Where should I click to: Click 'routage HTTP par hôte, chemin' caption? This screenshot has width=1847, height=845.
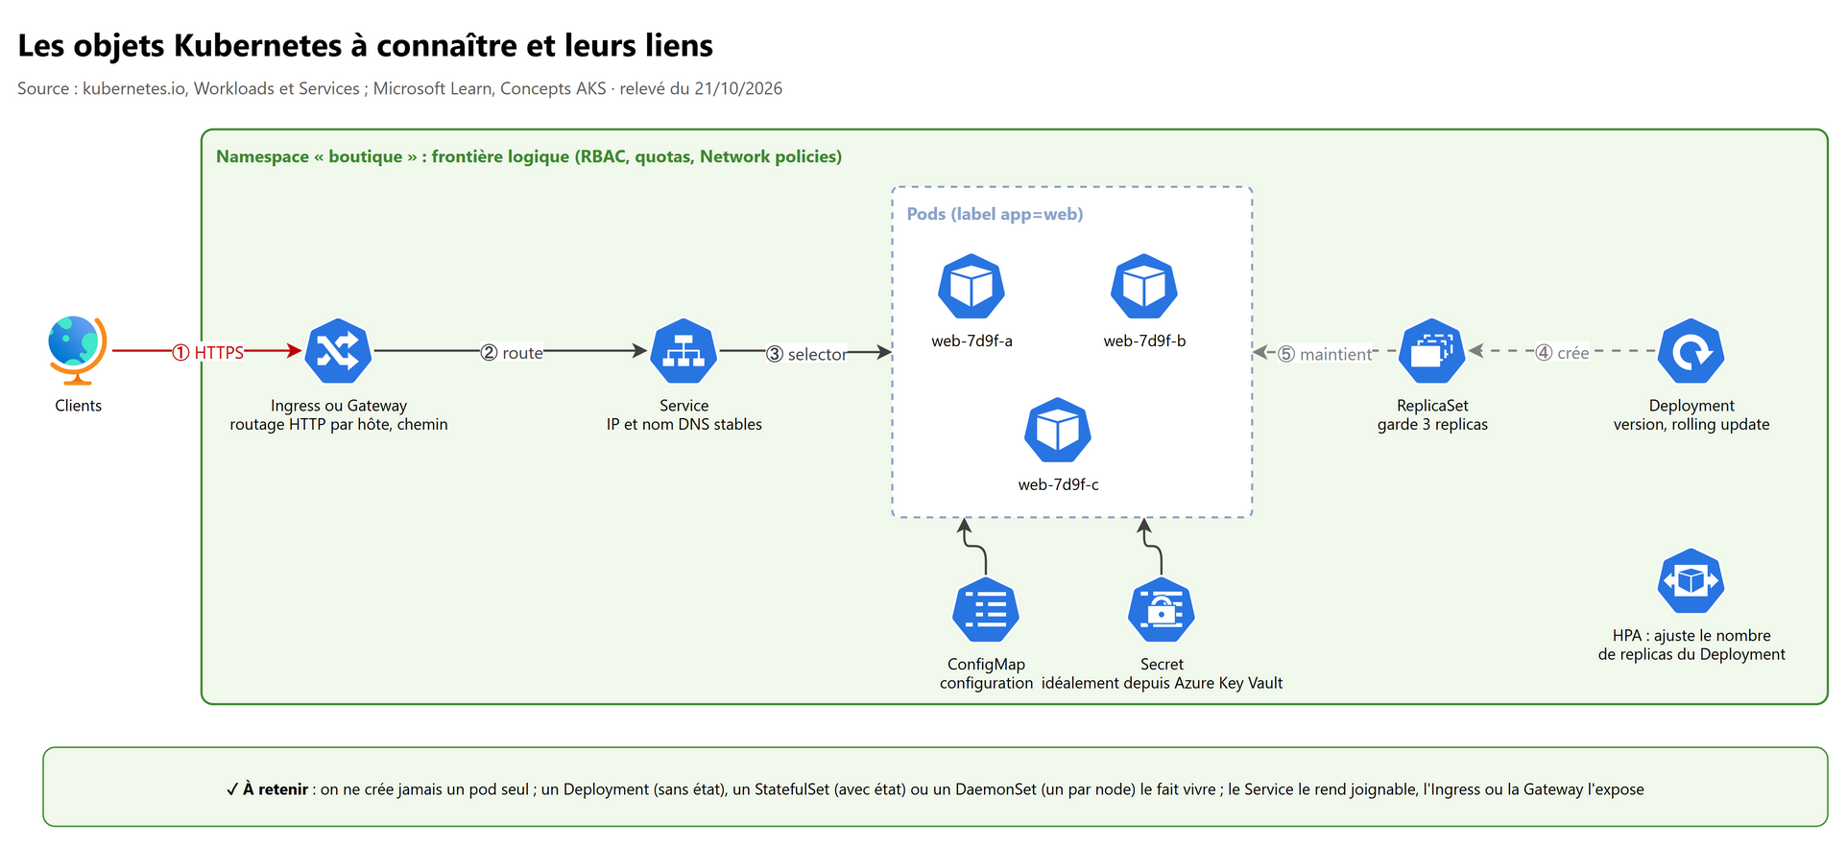click(339, 424)
